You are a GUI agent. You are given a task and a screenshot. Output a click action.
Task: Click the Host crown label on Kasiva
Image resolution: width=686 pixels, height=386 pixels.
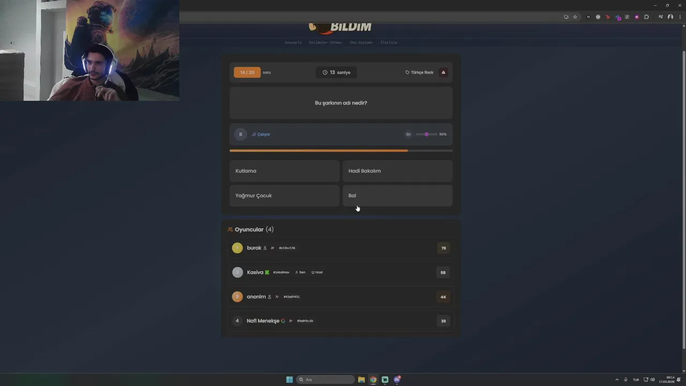pos(317,272)
